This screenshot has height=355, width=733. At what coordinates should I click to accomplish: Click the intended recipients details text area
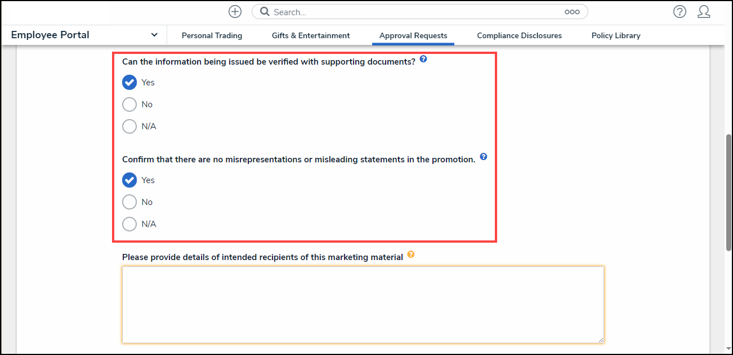(x=363, y=304)
